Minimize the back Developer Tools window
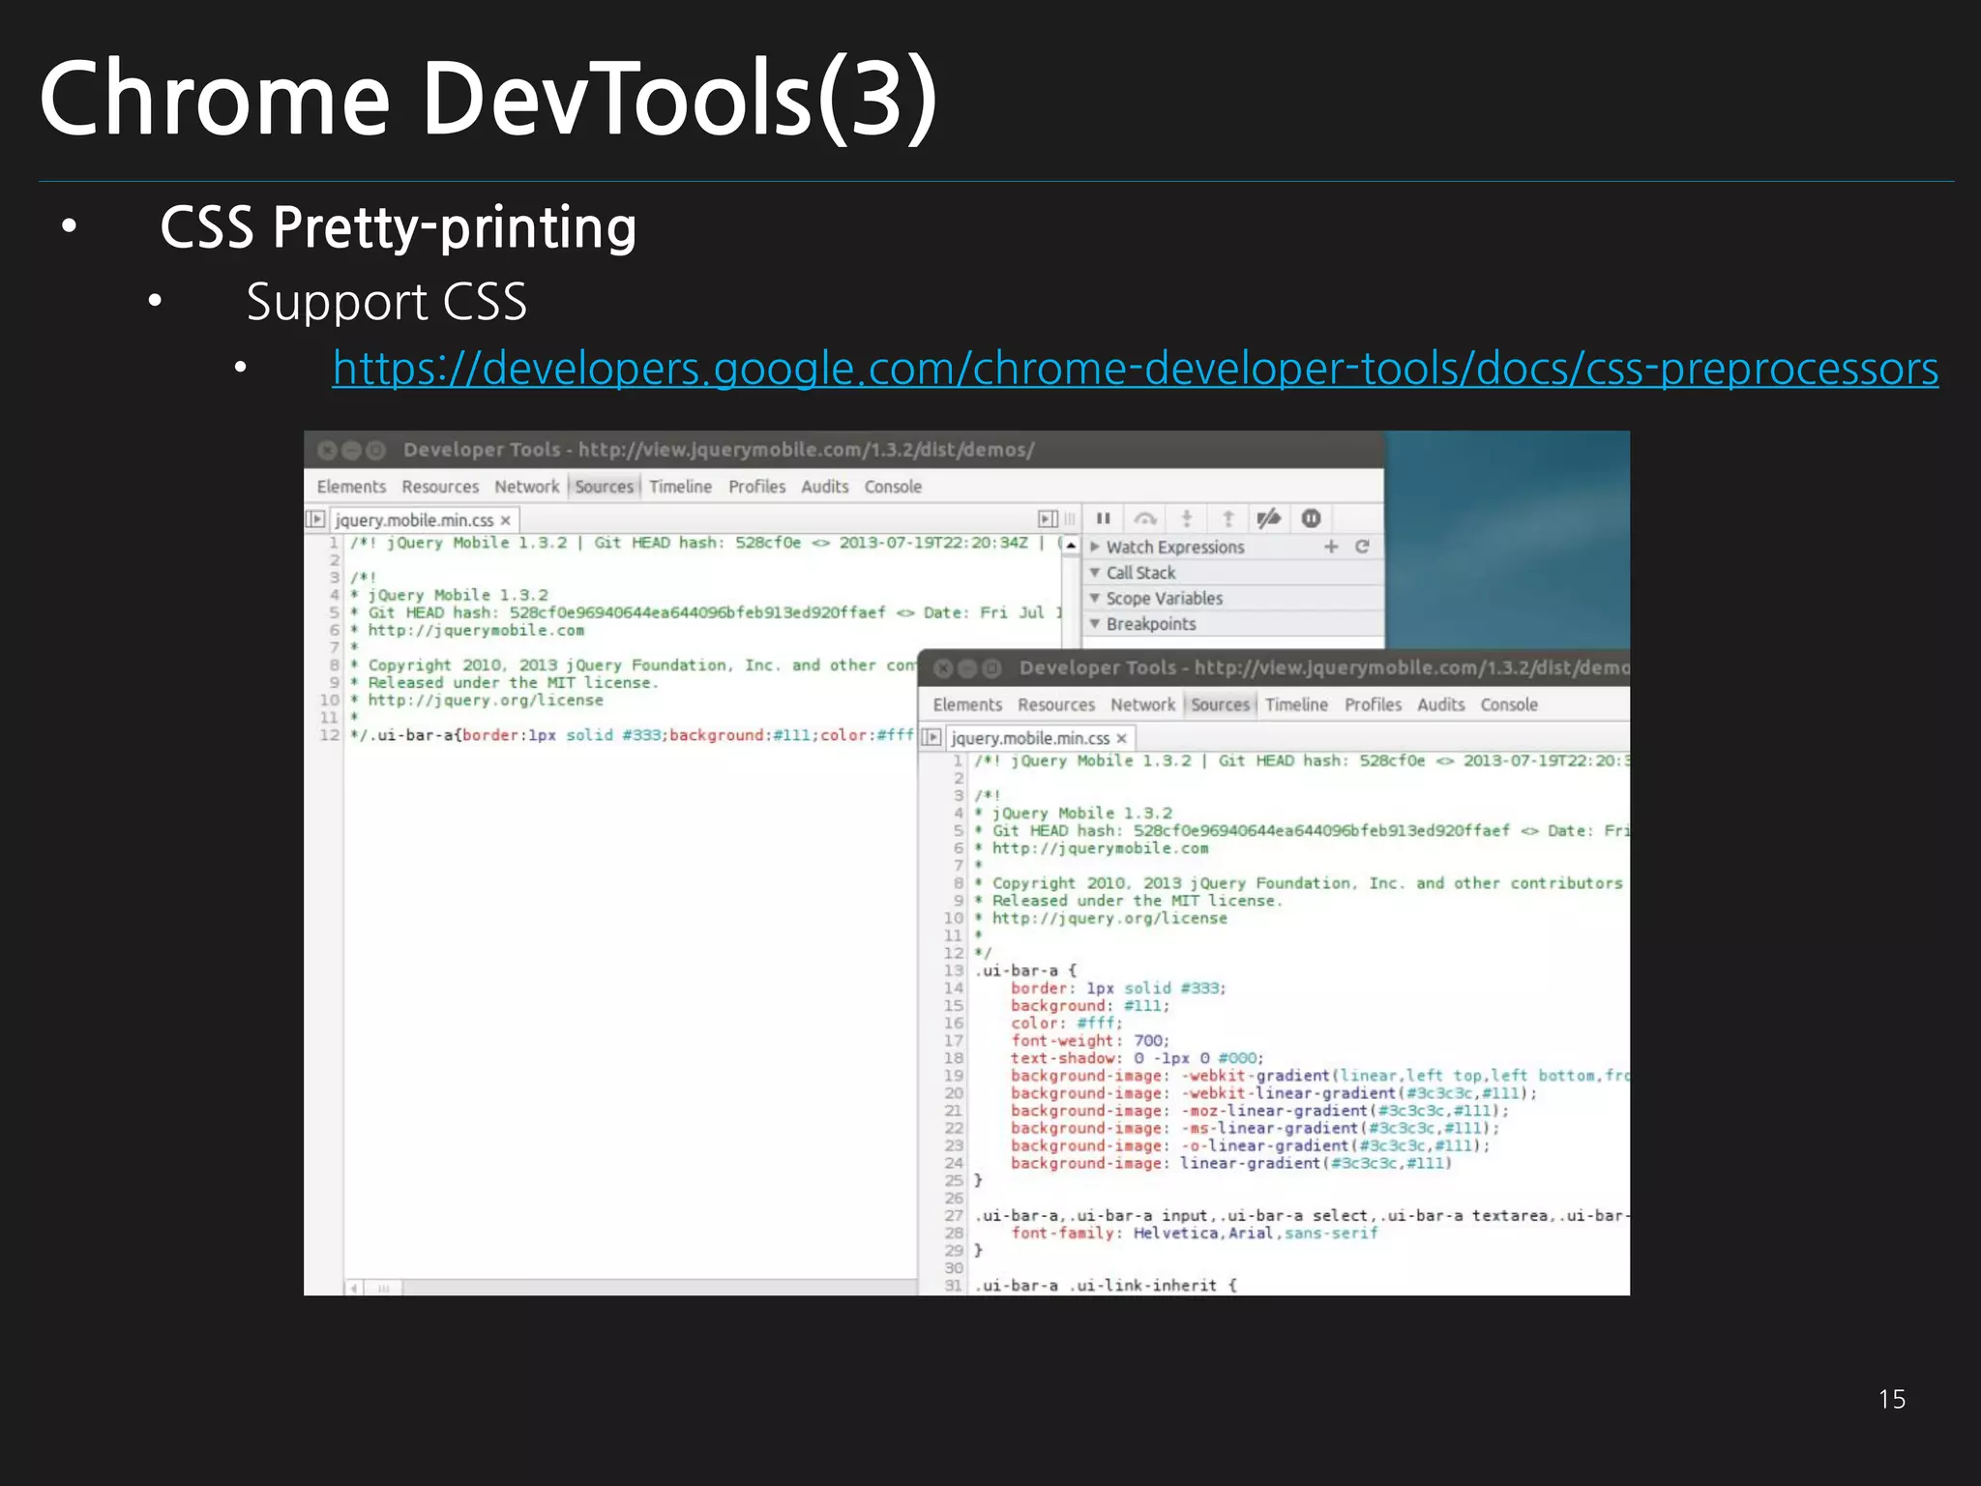1981x1486 pixels. pyautogui.click(x=351, y=450)
